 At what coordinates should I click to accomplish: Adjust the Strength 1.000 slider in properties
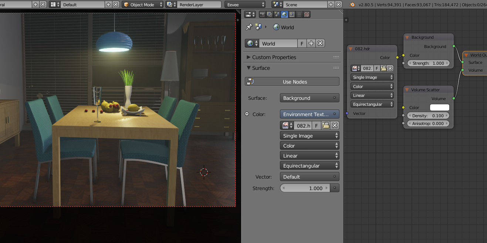click(305, 188)
